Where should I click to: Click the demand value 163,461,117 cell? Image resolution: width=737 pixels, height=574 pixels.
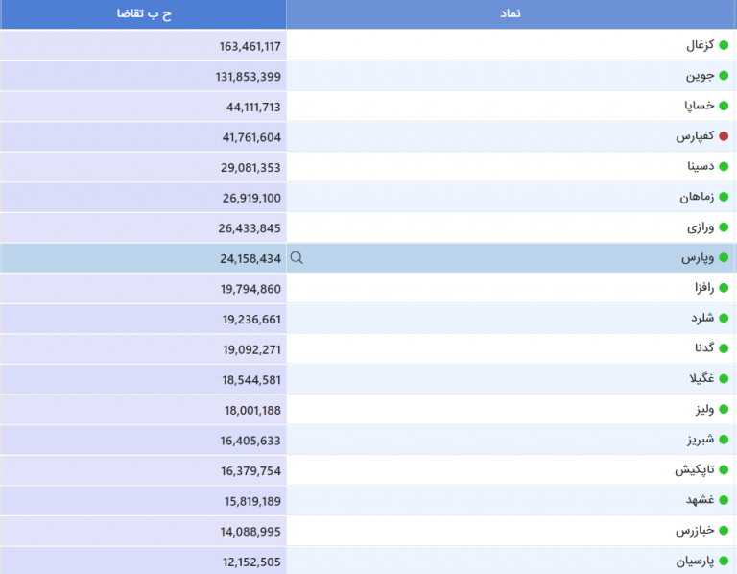pos(143,46)
